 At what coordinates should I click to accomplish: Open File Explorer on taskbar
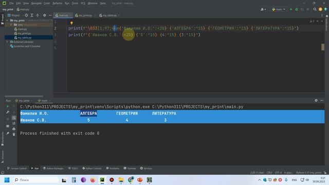point(121,180)
